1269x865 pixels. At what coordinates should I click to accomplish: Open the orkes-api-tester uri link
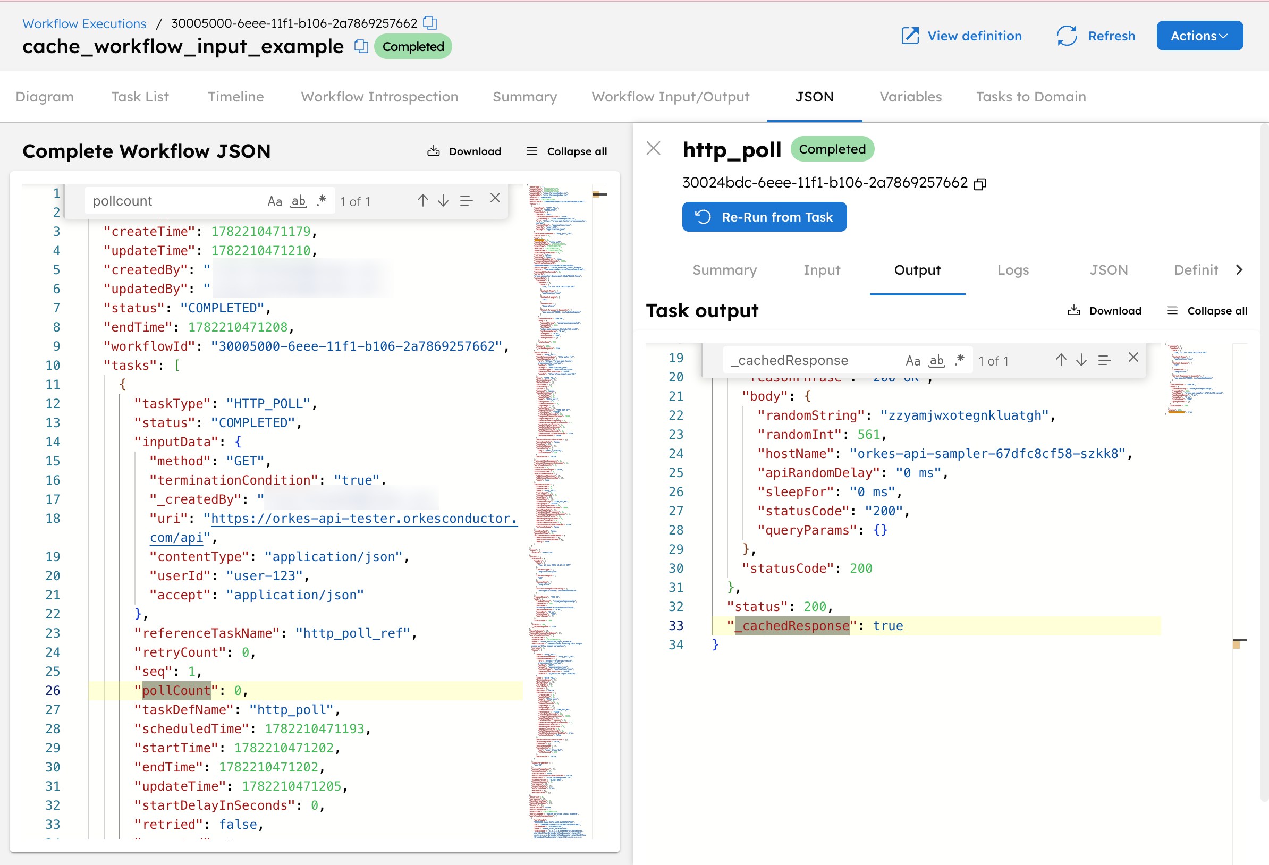(363, 518)
